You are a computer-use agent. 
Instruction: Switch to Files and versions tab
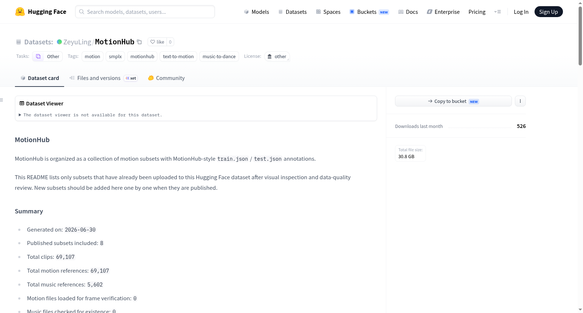click(x=103, y=78)
